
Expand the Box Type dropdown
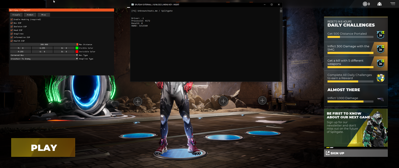coord(44,55)
